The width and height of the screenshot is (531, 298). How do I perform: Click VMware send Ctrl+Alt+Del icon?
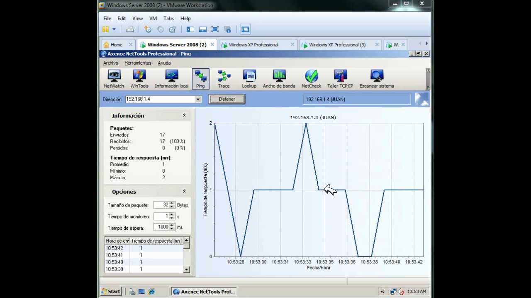(130, 29)
